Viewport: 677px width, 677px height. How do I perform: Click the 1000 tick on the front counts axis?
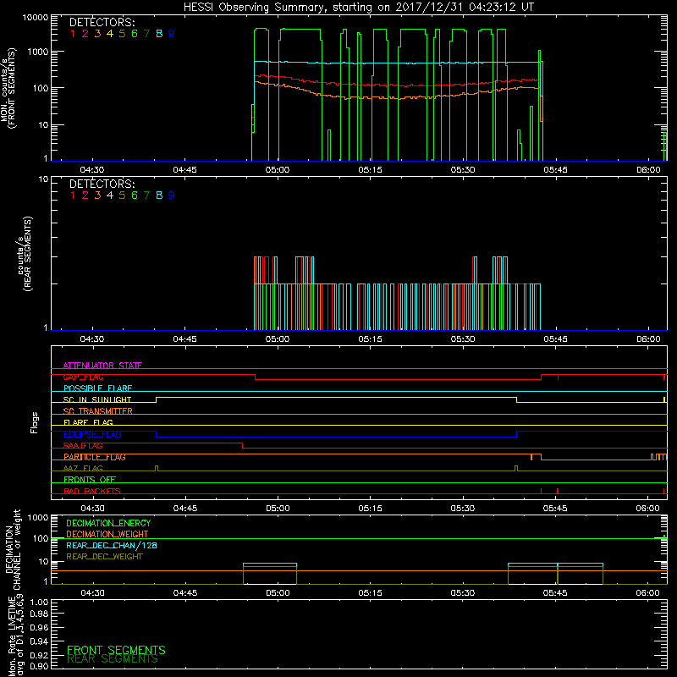(x=38, y=52)
